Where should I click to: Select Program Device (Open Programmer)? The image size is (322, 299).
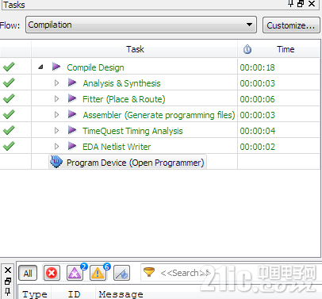[x=136, y=163]
